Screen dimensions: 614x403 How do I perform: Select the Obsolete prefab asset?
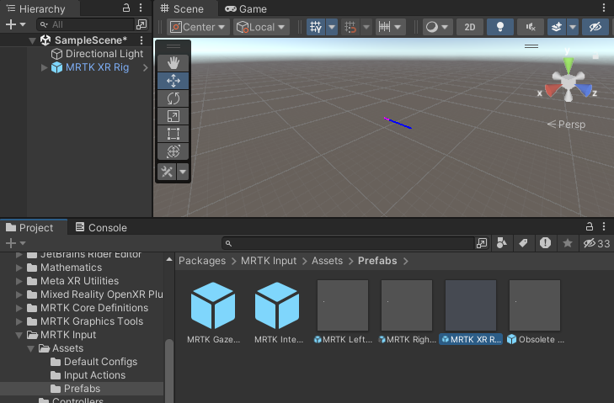[535, 313]
